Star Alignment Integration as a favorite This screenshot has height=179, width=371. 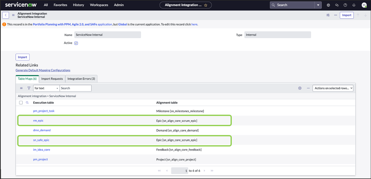coord(206,5)
